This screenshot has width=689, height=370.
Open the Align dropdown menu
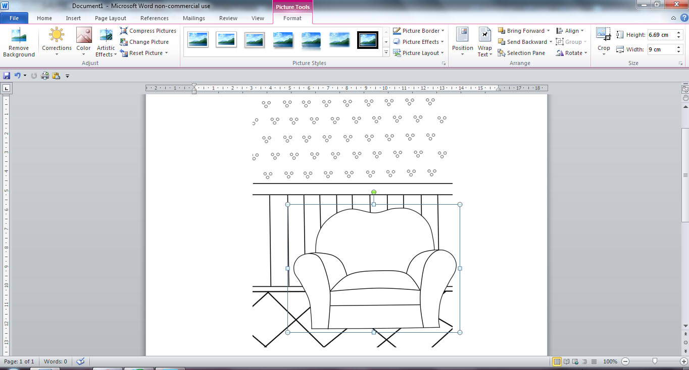tap(570, 30)
